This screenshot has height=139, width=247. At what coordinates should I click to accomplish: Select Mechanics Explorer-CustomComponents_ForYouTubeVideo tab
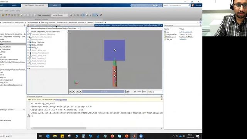[x=53, y=28]
